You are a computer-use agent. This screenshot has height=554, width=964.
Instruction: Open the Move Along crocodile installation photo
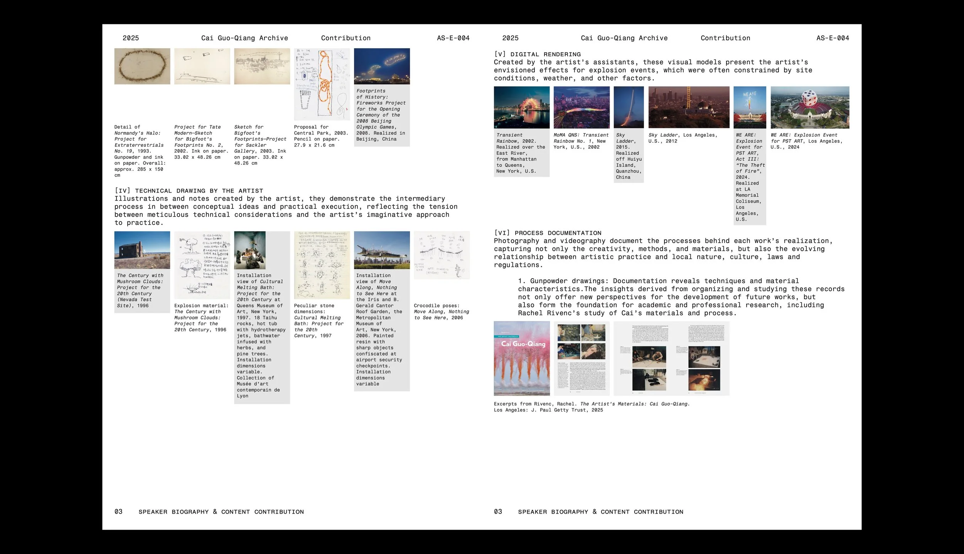(382, 250)
